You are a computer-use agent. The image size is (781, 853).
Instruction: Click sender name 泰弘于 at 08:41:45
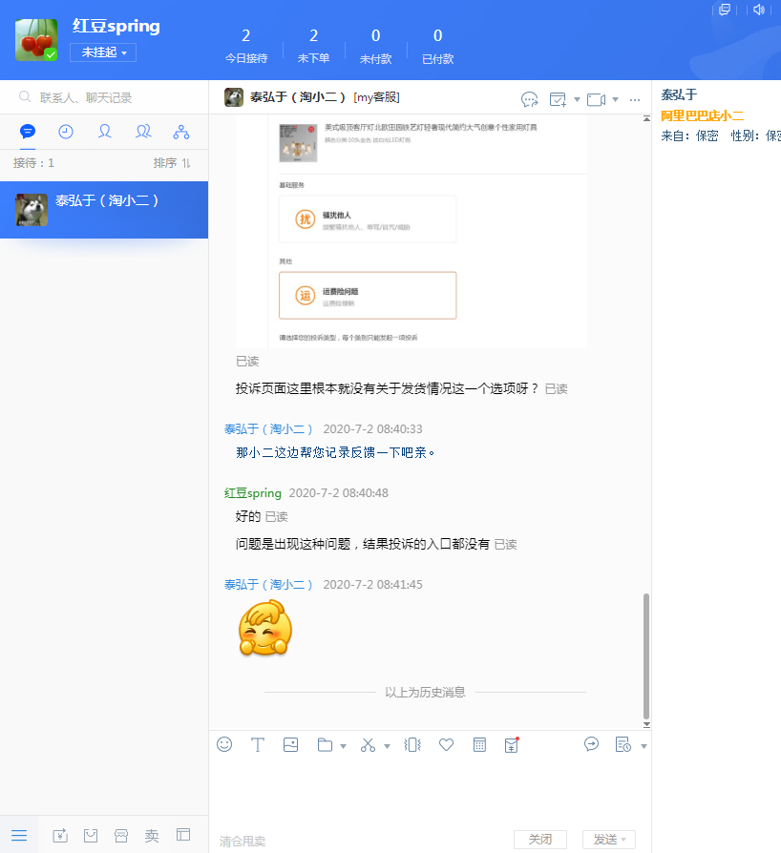(268, 584)
